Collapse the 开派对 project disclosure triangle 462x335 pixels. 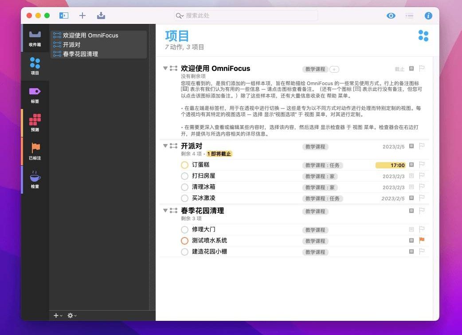(165, 146)
